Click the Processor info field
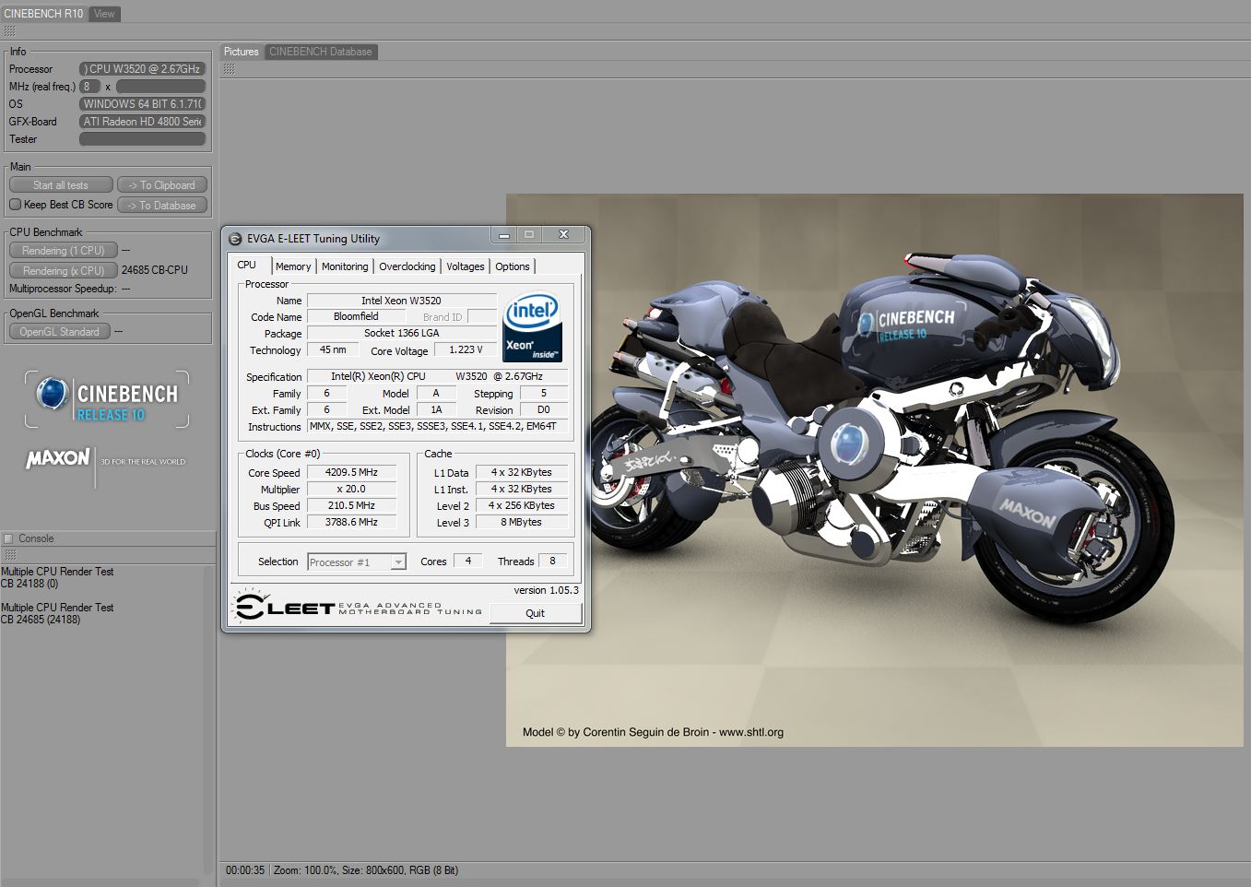1251x887 pixels. (142, 69)
